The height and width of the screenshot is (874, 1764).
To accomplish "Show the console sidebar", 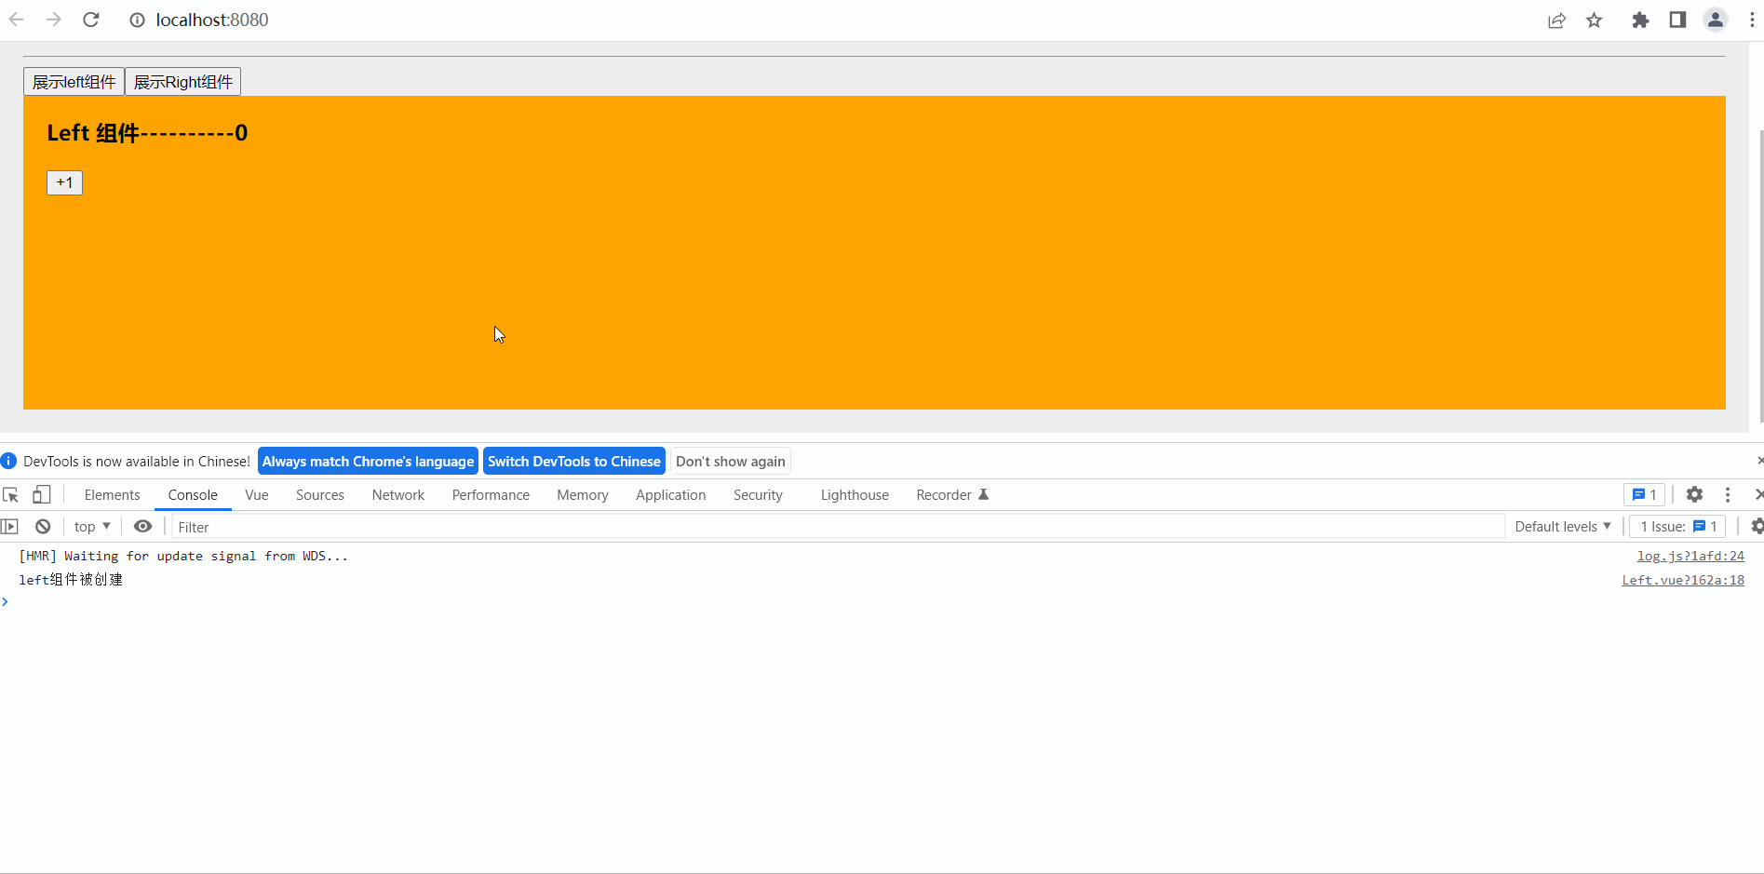I will [9, 527].
